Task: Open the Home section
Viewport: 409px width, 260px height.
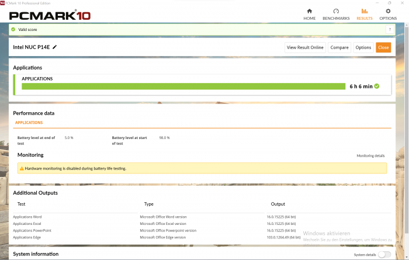Action: click(309, 14)
